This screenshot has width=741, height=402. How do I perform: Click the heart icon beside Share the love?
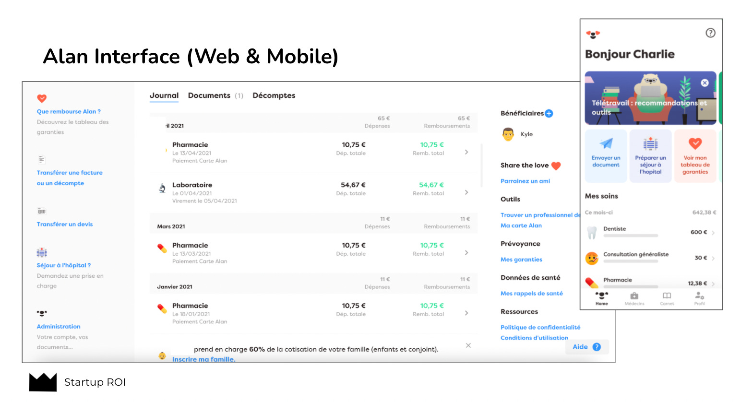pos(556,166)
